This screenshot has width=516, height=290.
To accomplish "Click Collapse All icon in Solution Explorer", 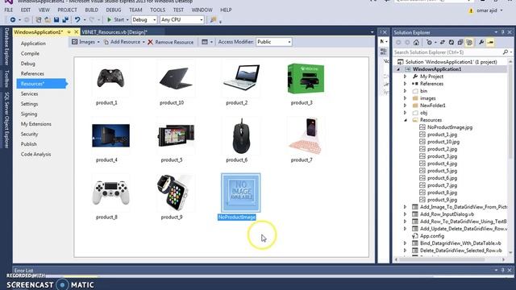I will tap(460, 43).
